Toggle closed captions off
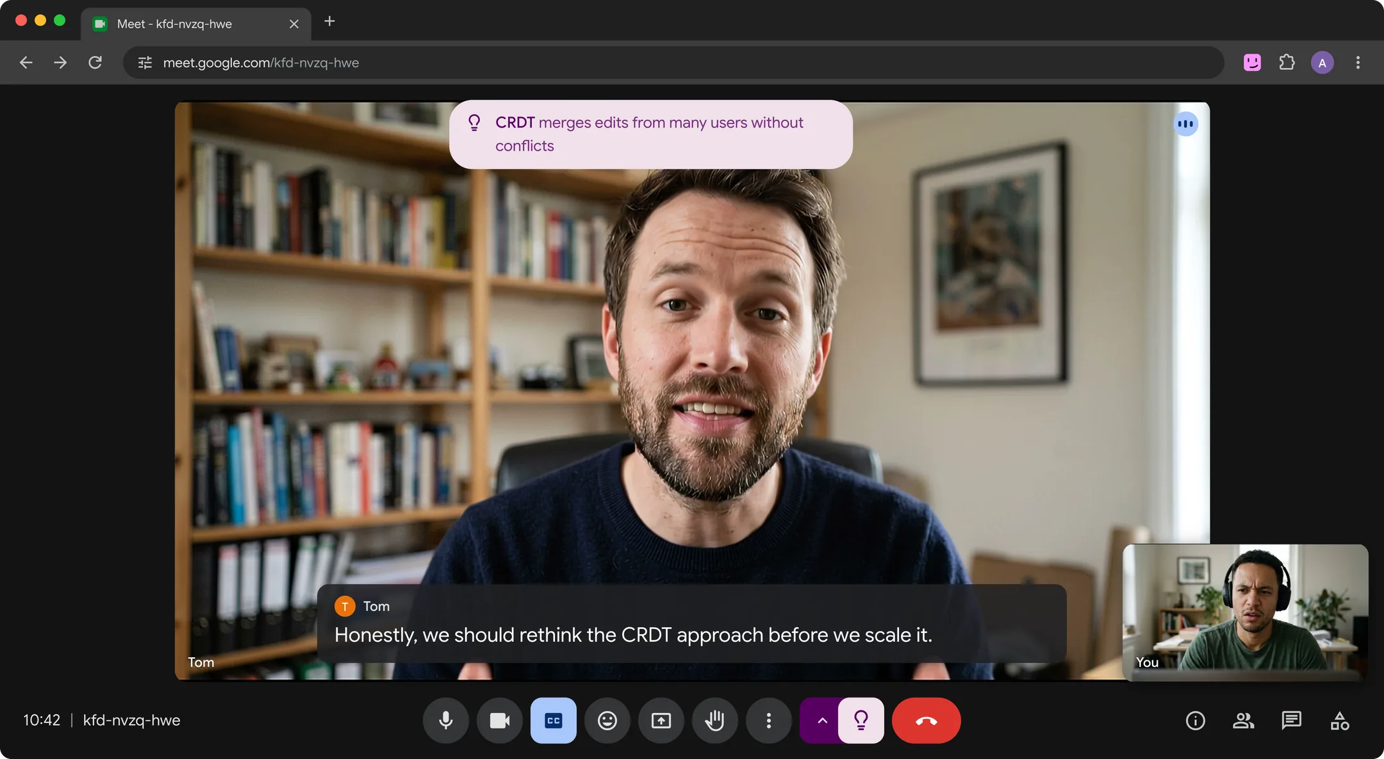The height and width of the screenshot is (759, 1384). [x=554, y=721]
